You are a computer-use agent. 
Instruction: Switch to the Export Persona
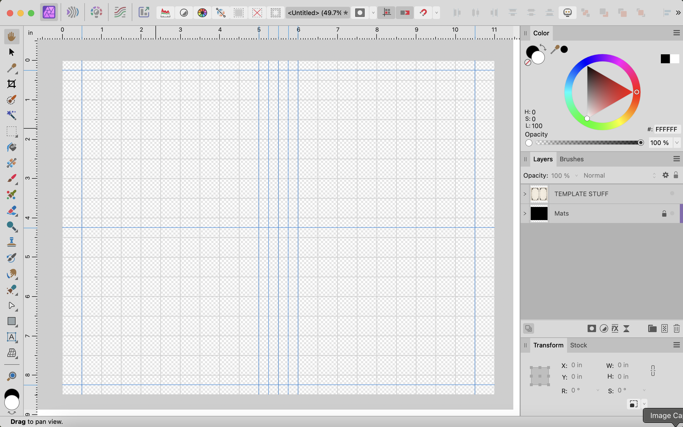(x=144, y=12)
